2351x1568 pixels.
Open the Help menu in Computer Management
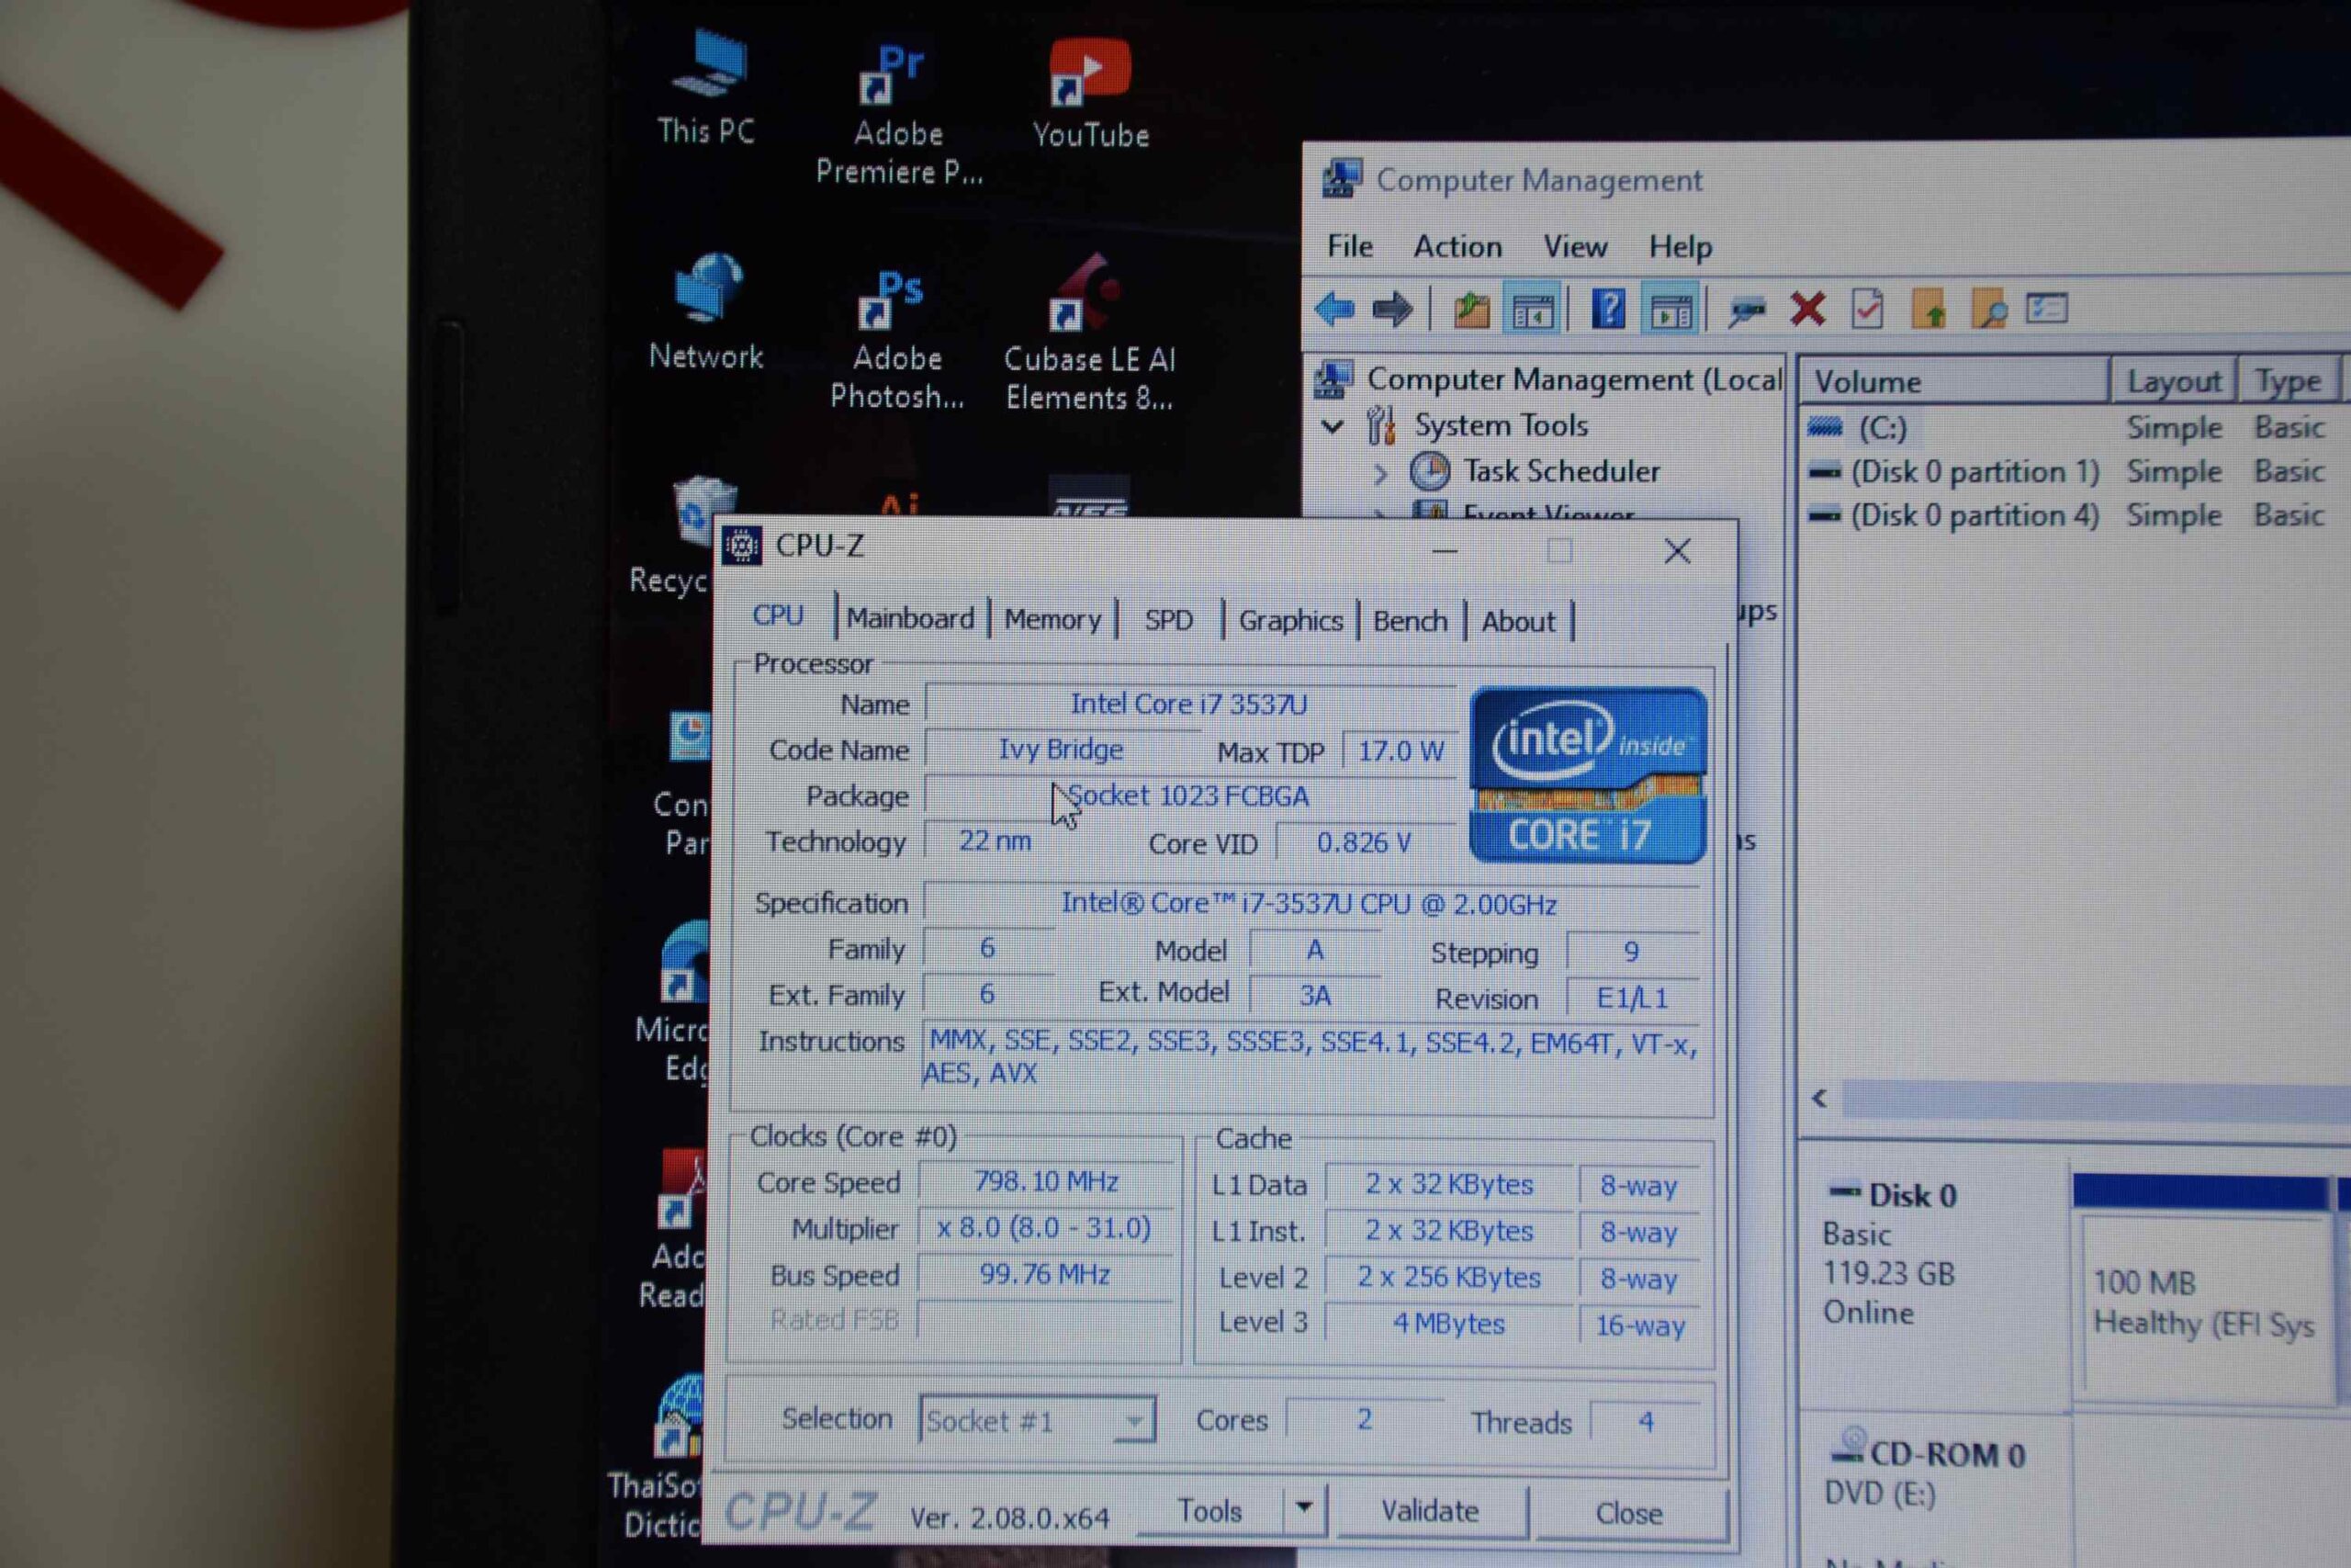click(x=1681, y=246)
